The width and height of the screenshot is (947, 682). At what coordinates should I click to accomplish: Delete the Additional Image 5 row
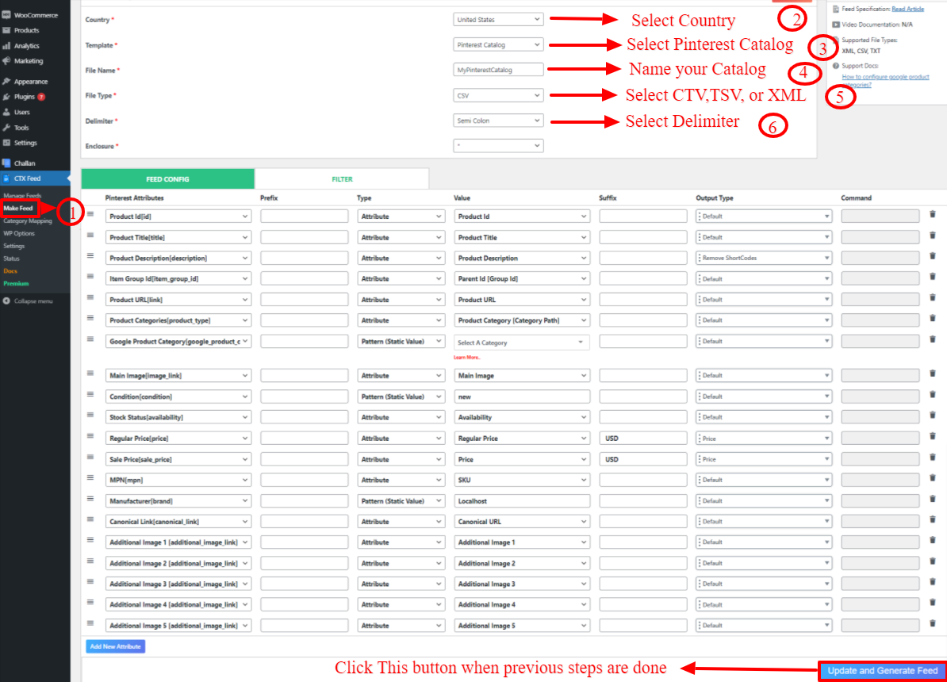click(x=933, y=623)
